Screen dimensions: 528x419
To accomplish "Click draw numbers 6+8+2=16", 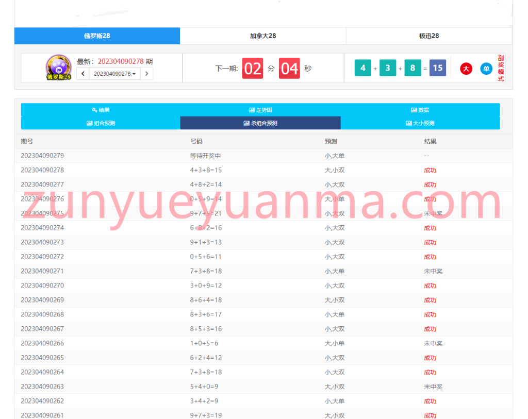I will [206, 228].
